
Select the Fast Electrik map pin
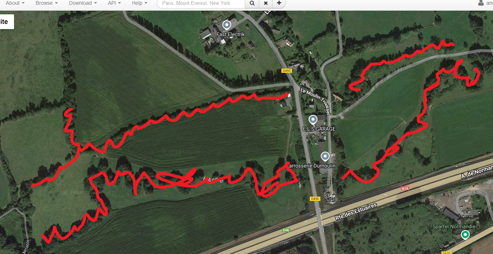pos(227,25)
